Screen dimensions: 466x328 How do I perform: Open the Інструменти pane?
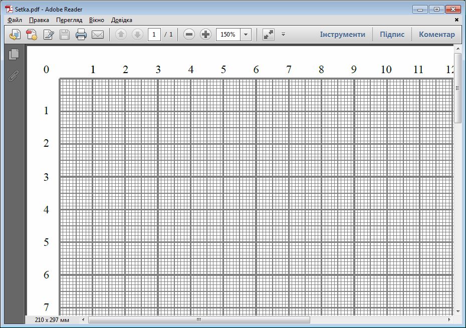(342, 35)
